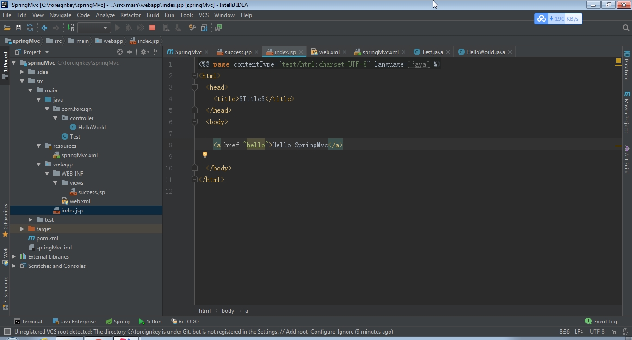Click the yellow inspection status square
This screenshot has height=340, width=632.
(x=619, y=61)
